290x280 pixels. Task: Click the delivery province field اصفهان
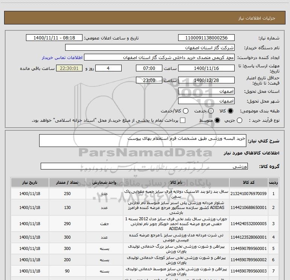tap(206, 91)
